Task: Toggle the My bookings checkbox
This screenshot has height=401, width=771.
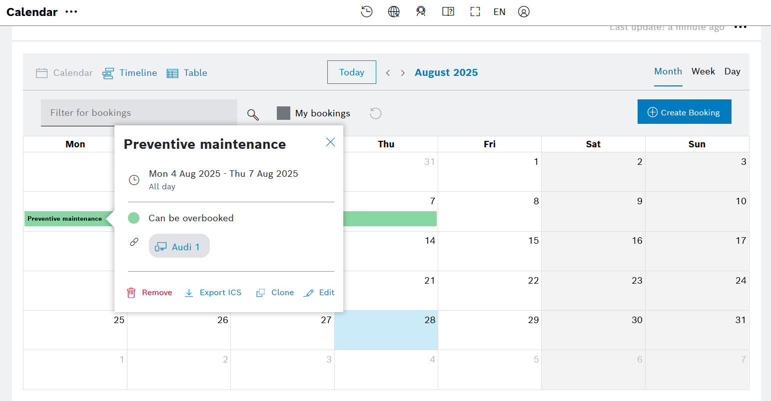Action: coord(283,113)
